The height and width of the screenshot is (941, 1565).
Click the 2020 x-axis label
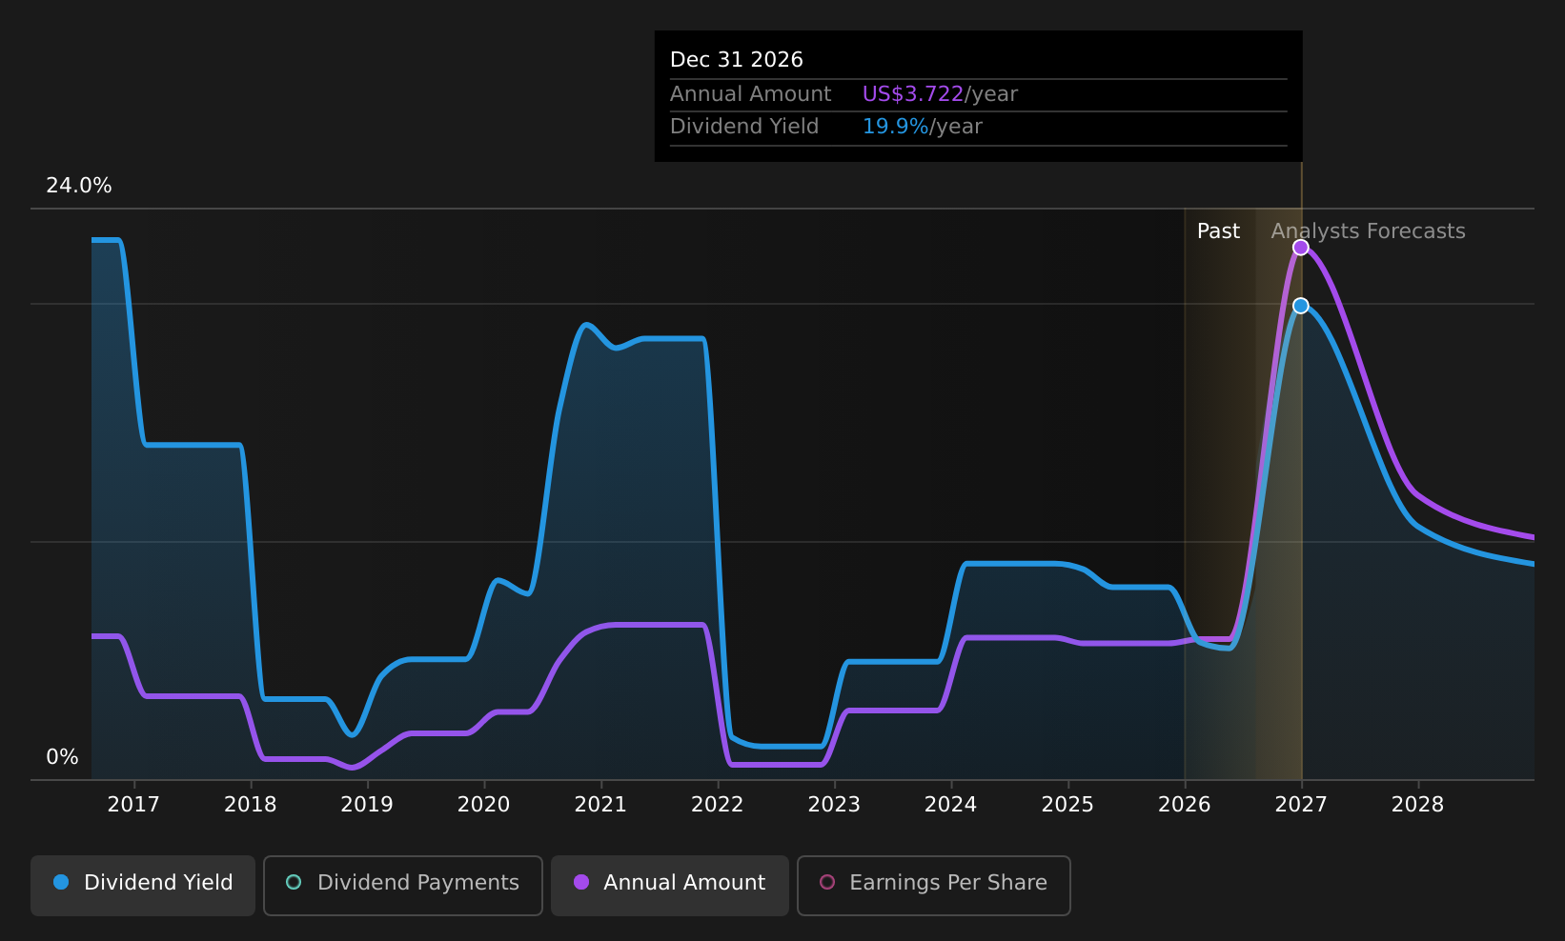click(x=484, y=805)
